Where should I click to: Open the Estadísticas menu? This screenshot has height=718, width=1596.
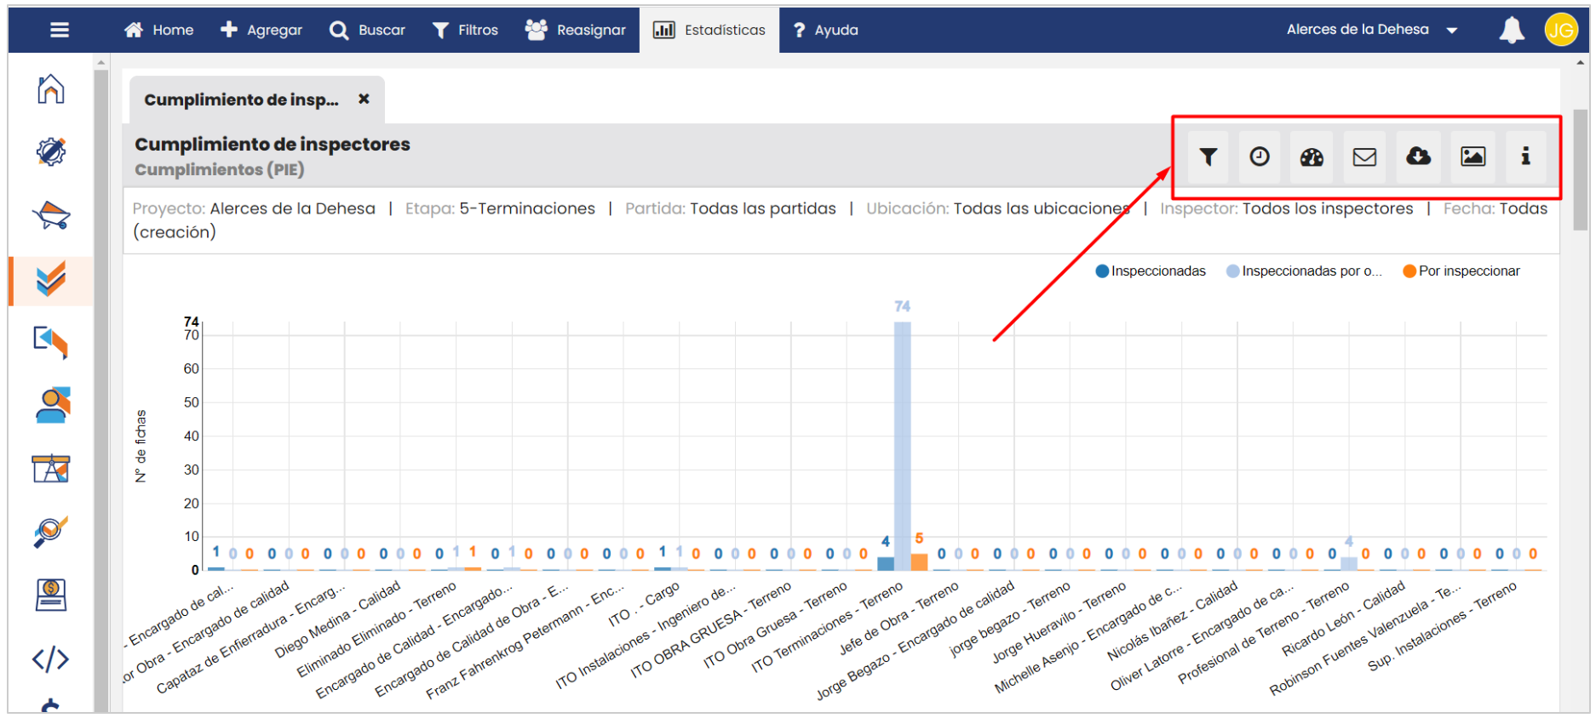point(709,31)
